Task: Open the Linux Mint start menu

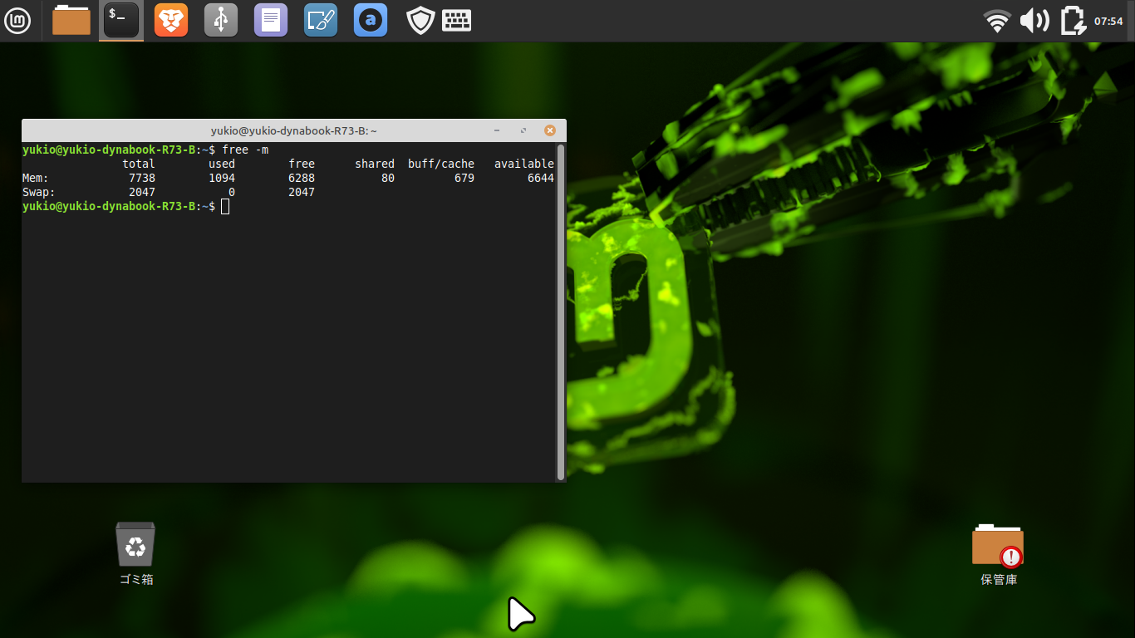Action: (17, 20)
